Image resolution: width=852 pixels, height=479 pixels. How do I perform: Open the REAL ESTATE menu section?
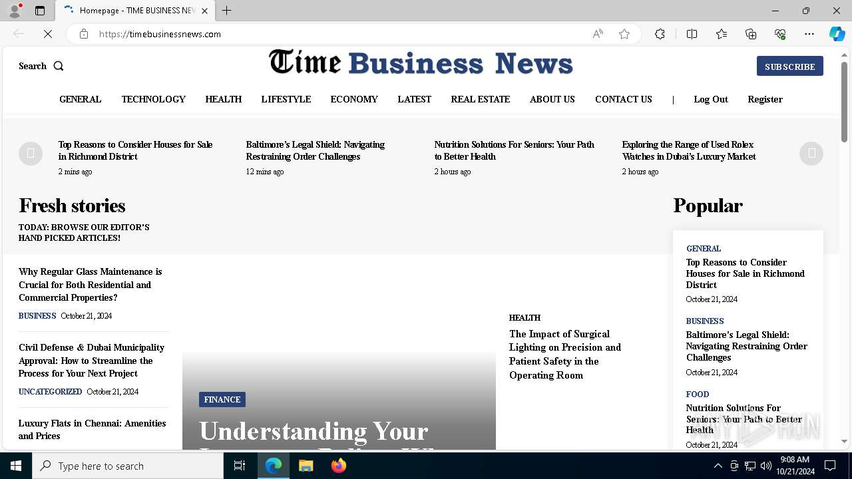481,99
